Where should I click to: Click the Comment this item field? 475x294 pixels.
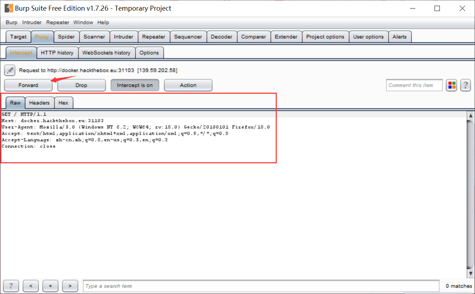point(415,85)
